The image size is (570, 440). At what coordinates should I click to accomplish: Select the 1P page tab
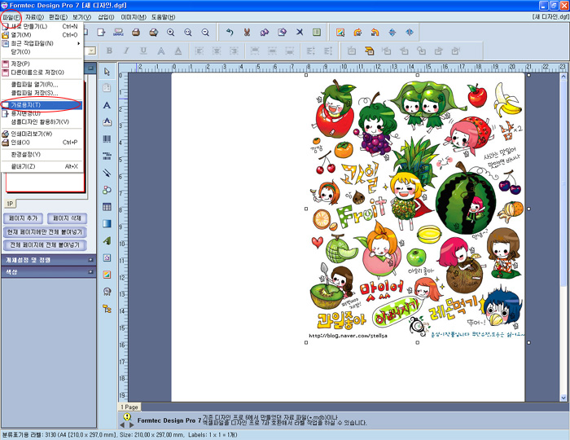point(10,204)
